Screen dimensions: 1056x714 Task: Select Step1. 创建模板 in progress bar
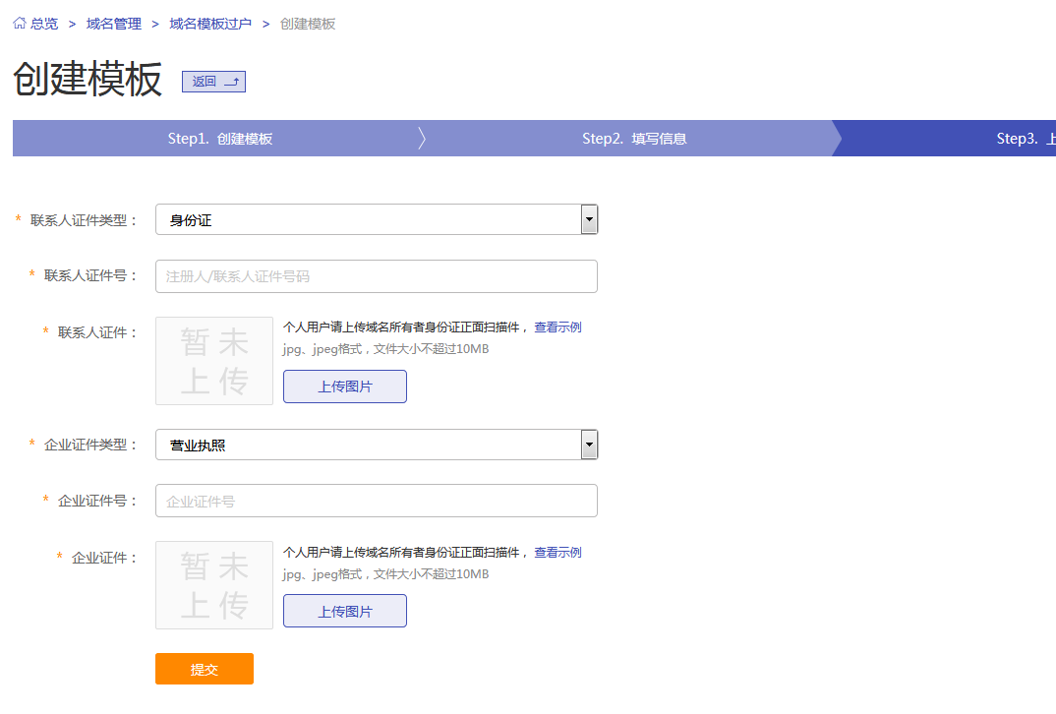[219, 139]
